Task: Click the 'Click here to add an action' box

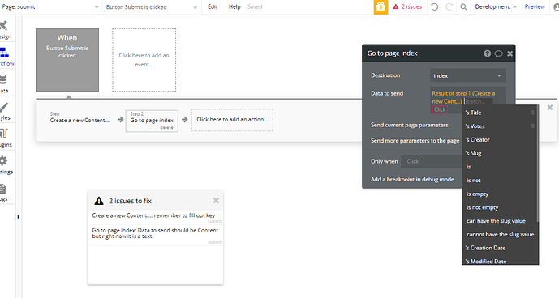Action: (x=232, y=120)
